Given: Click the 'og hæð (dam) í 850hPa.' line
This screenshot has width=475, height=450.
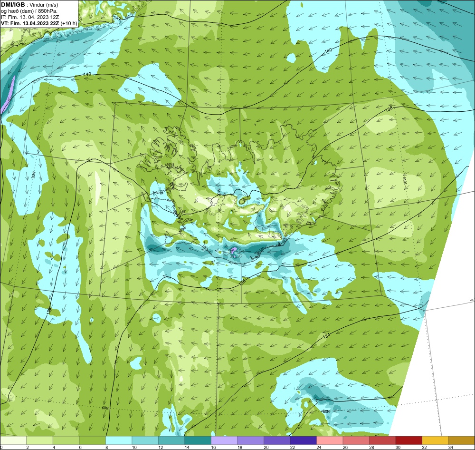Looking at the screenshot, I should pyautogui.click(x=29, y=11).
